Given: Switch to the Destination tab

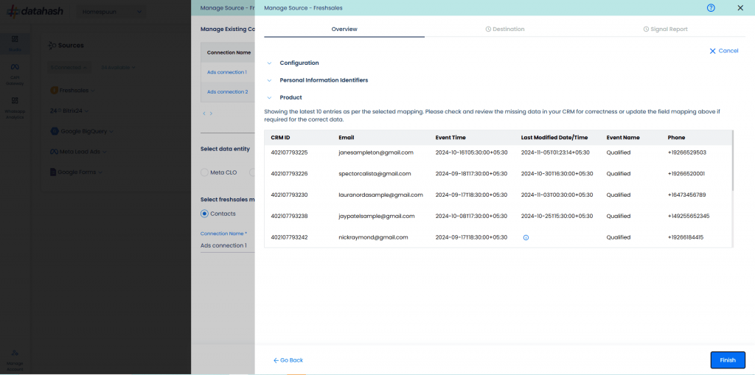Looking at the screenshot, I should click(505, 29).
